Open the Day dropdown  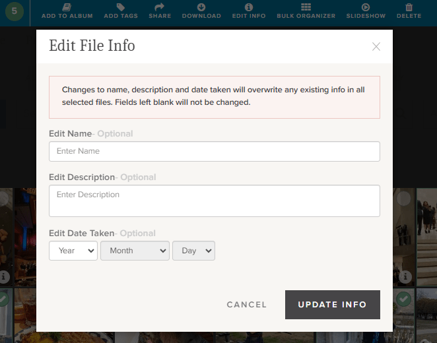(193, 251)
